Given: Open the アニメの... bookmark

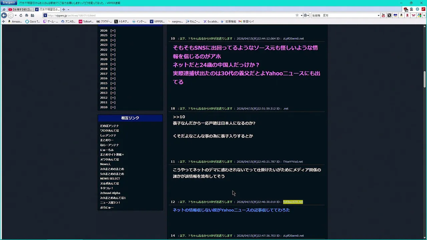Looking at the screenshot, I should pyautogui.click(x=68, y=21).
